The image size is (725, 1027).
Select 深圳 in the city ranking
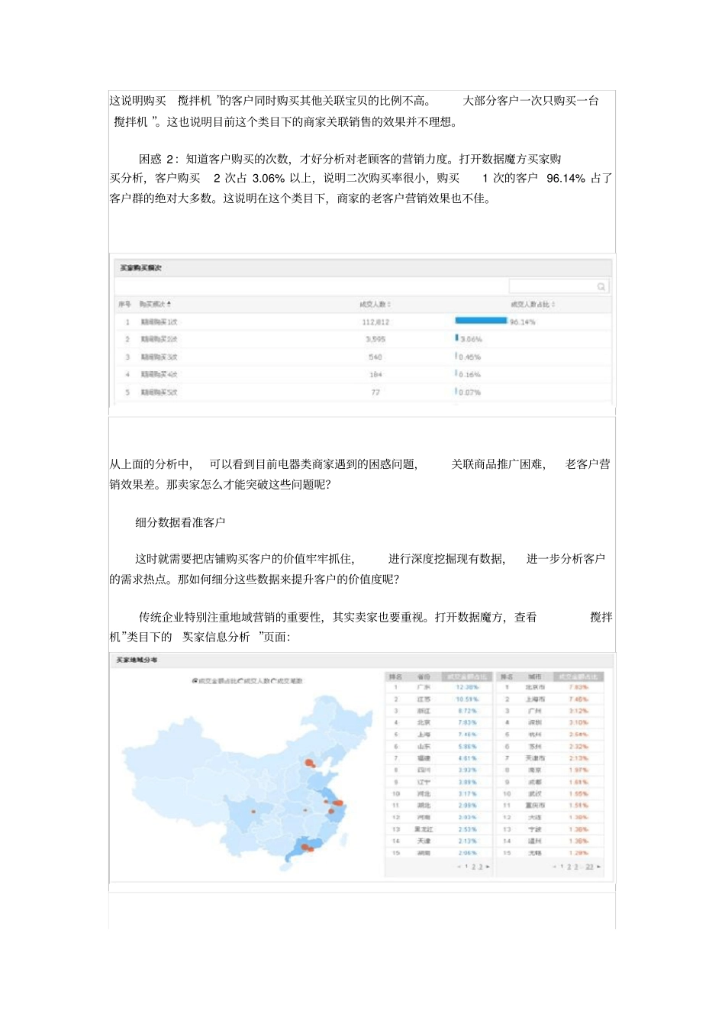click(535, 722)
